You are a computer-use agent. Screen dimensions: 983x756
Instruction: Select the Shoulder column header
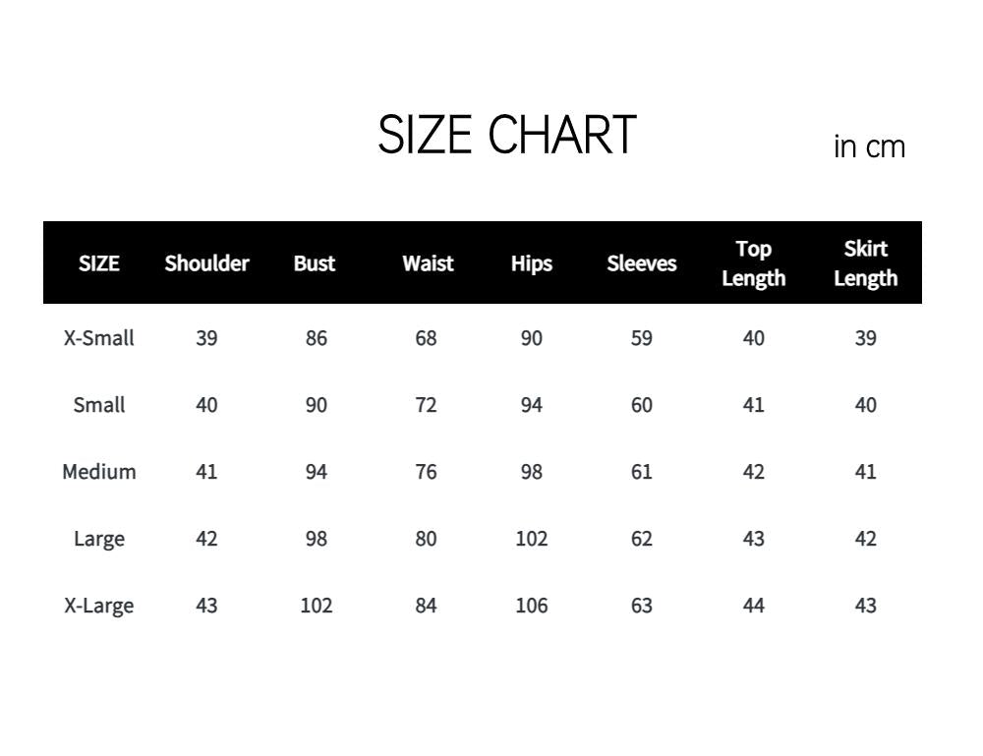pos(206,263)
